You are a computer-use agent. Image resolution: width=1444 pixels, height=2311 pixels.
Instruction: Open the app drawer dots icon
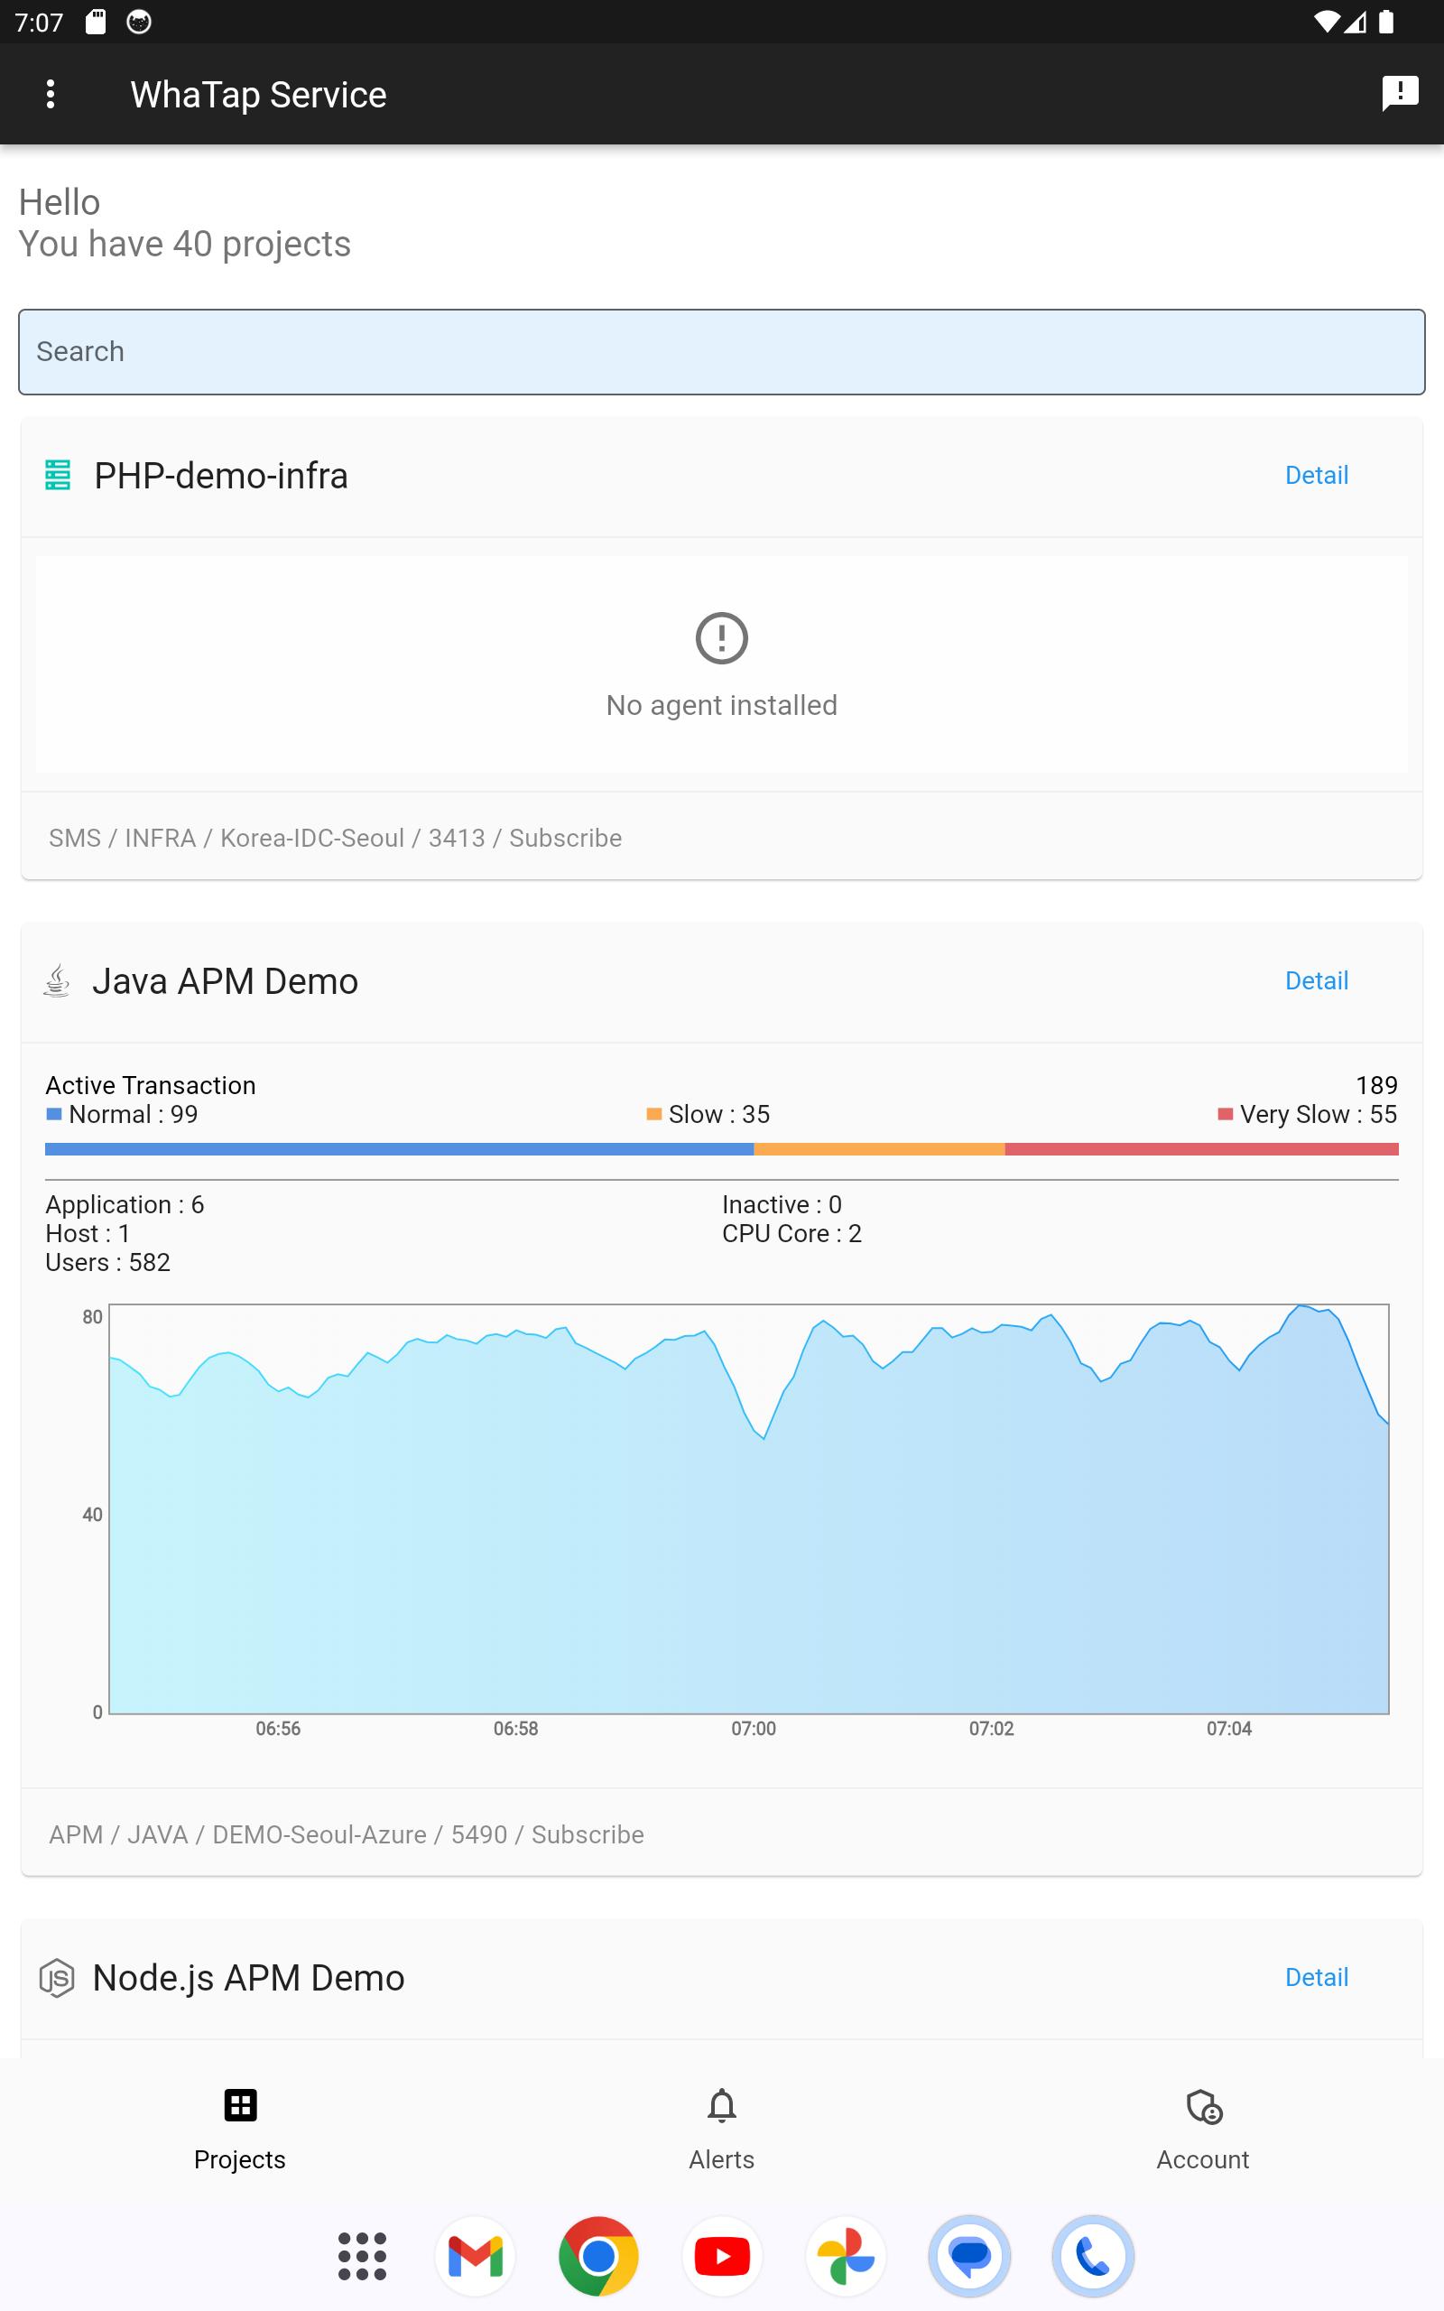click(362, 2256)
